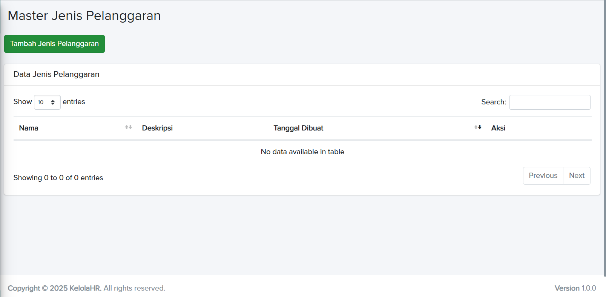This screenshot has width=606, height=297.
Task: Sort table by Nama column header
Action: [x=29, y=128]
